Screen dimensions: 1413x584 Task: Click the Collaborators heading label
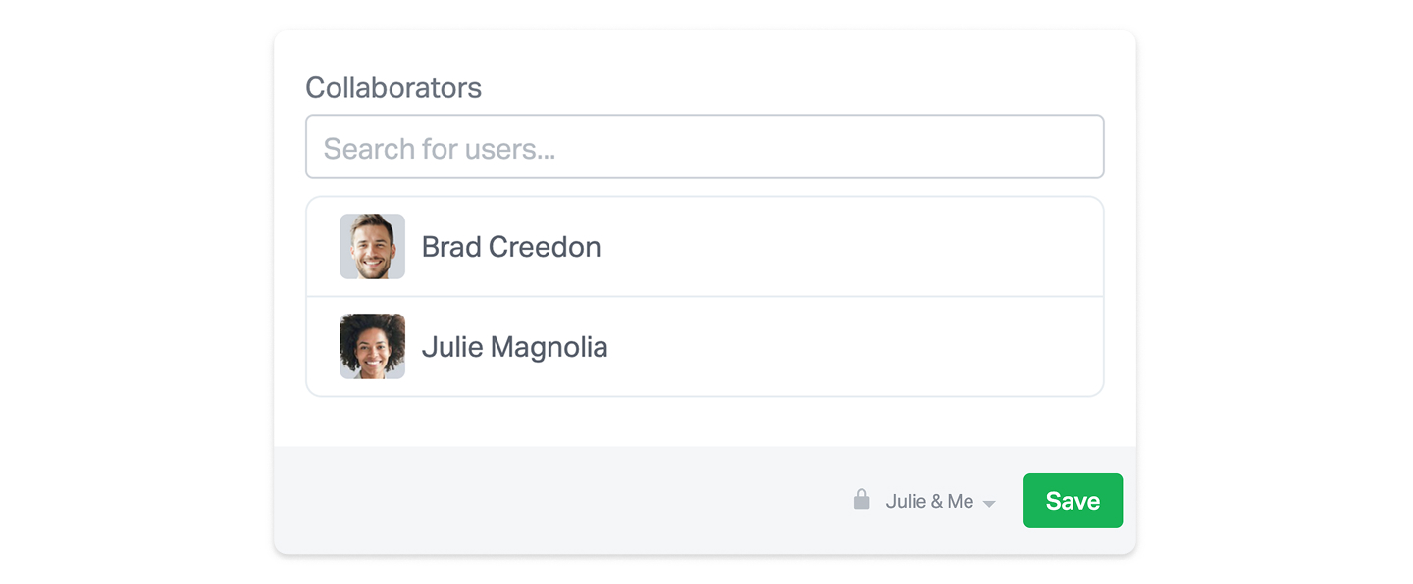[393, 88]
